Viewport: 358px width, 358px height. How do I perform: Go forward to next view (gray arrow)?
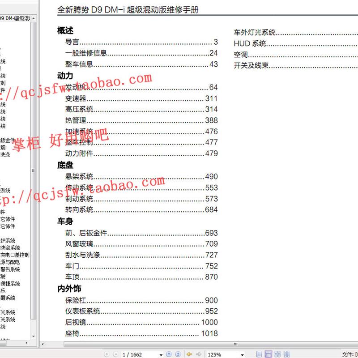click(199, 354)
